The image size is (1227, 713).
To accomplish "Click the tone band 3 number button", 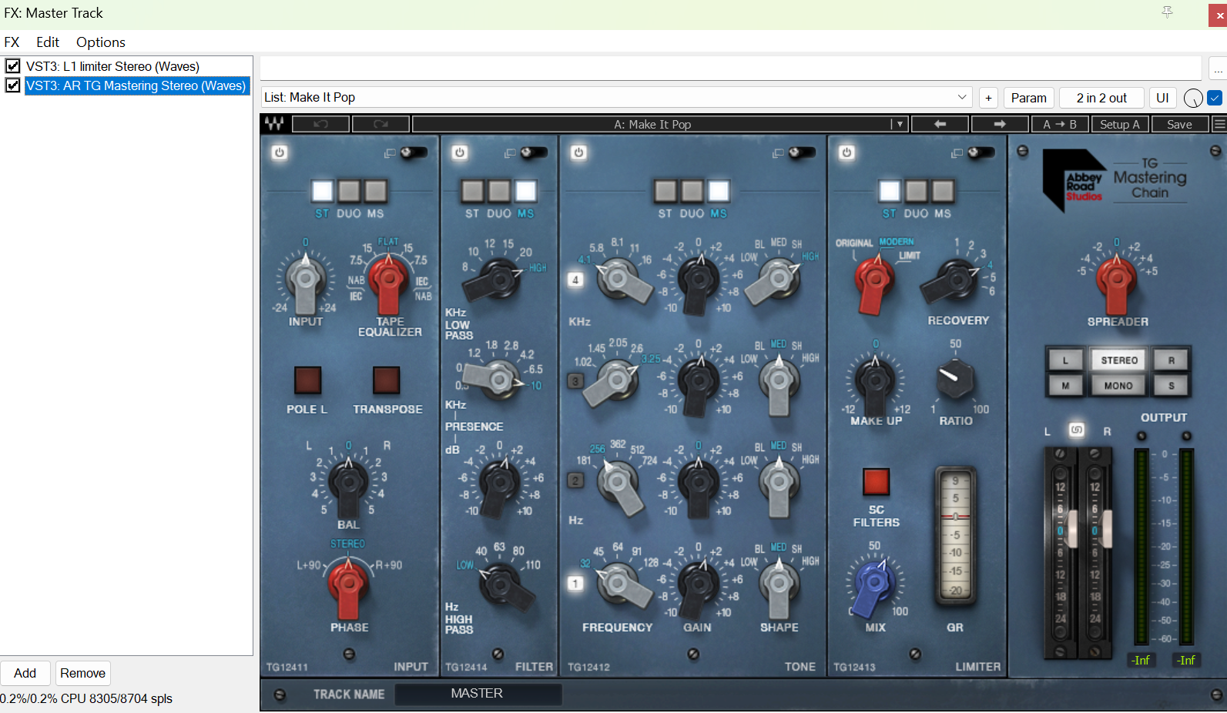I will pos(575,381).
